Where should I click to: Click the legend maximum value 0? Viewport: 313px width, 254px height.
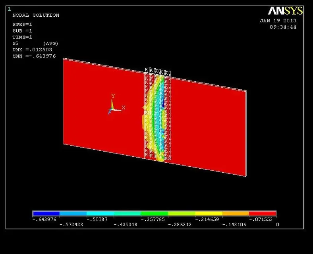click(278, 225)
